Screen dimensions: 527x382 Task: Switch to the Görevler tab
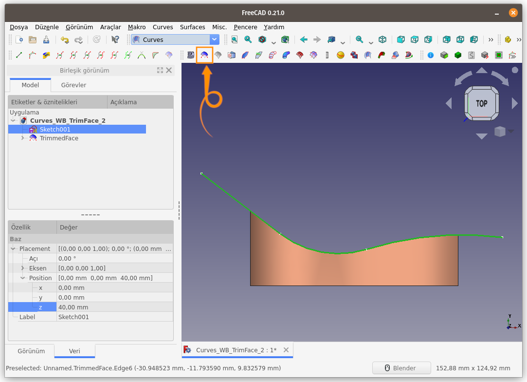(73, 85)
